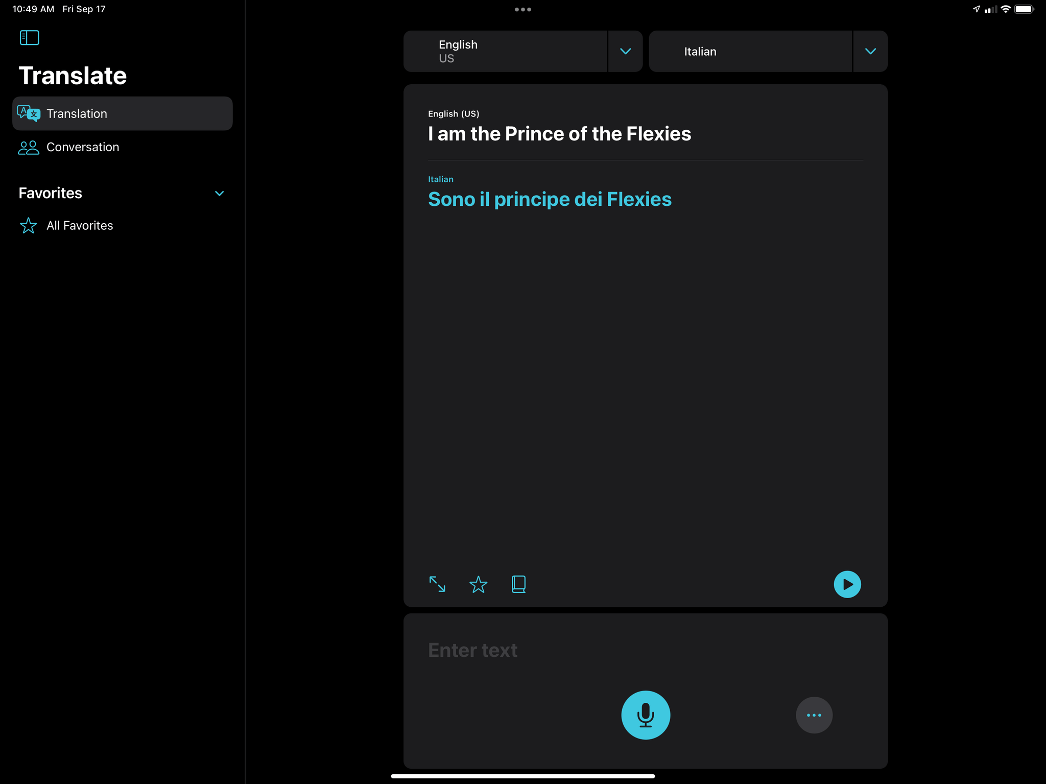Click the Italian translated text result

point(550,199)
